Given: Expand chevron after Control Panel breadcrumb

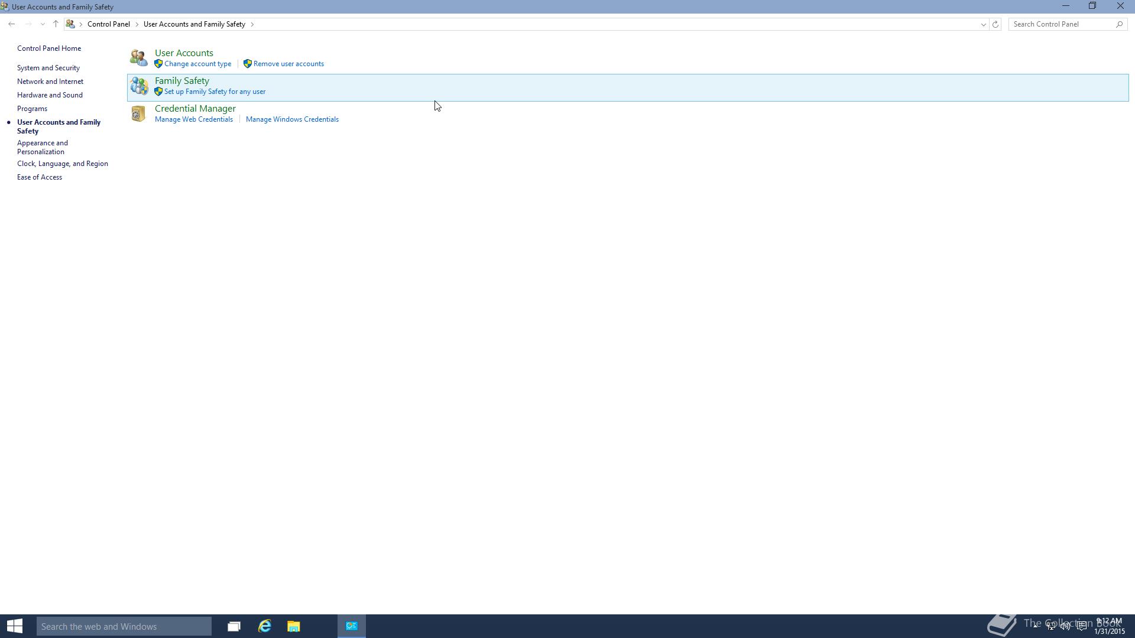Looking at the screenshot, I should click(137, 24).
